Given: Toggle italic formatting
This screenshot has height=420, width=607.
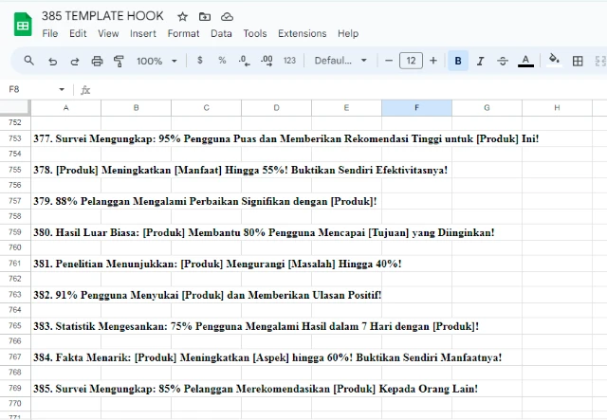Looking at the screenshot, I should pos(480,61).
